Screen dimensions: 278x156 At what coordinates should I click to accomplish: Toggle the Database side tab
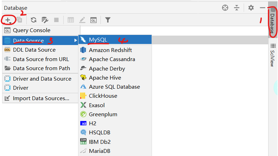[x=273, y=22]
